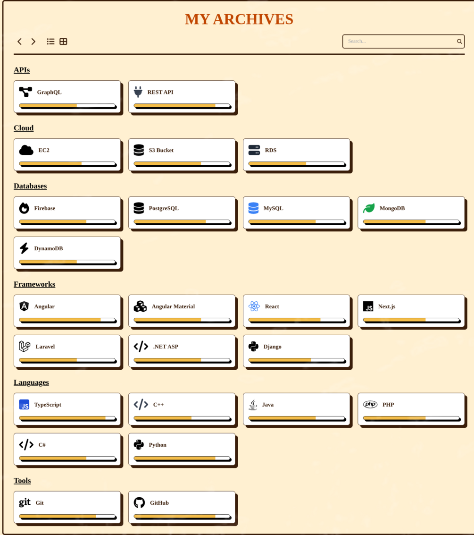Click the search magnifier icon
The width and height of the screenshot is (474, 535).
tap(459, 42)
